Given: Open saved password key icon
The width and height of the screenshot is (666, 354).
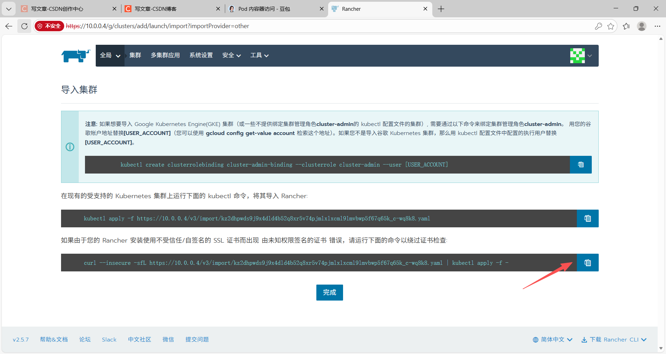Looking at the screenshot, I should 598,26.
